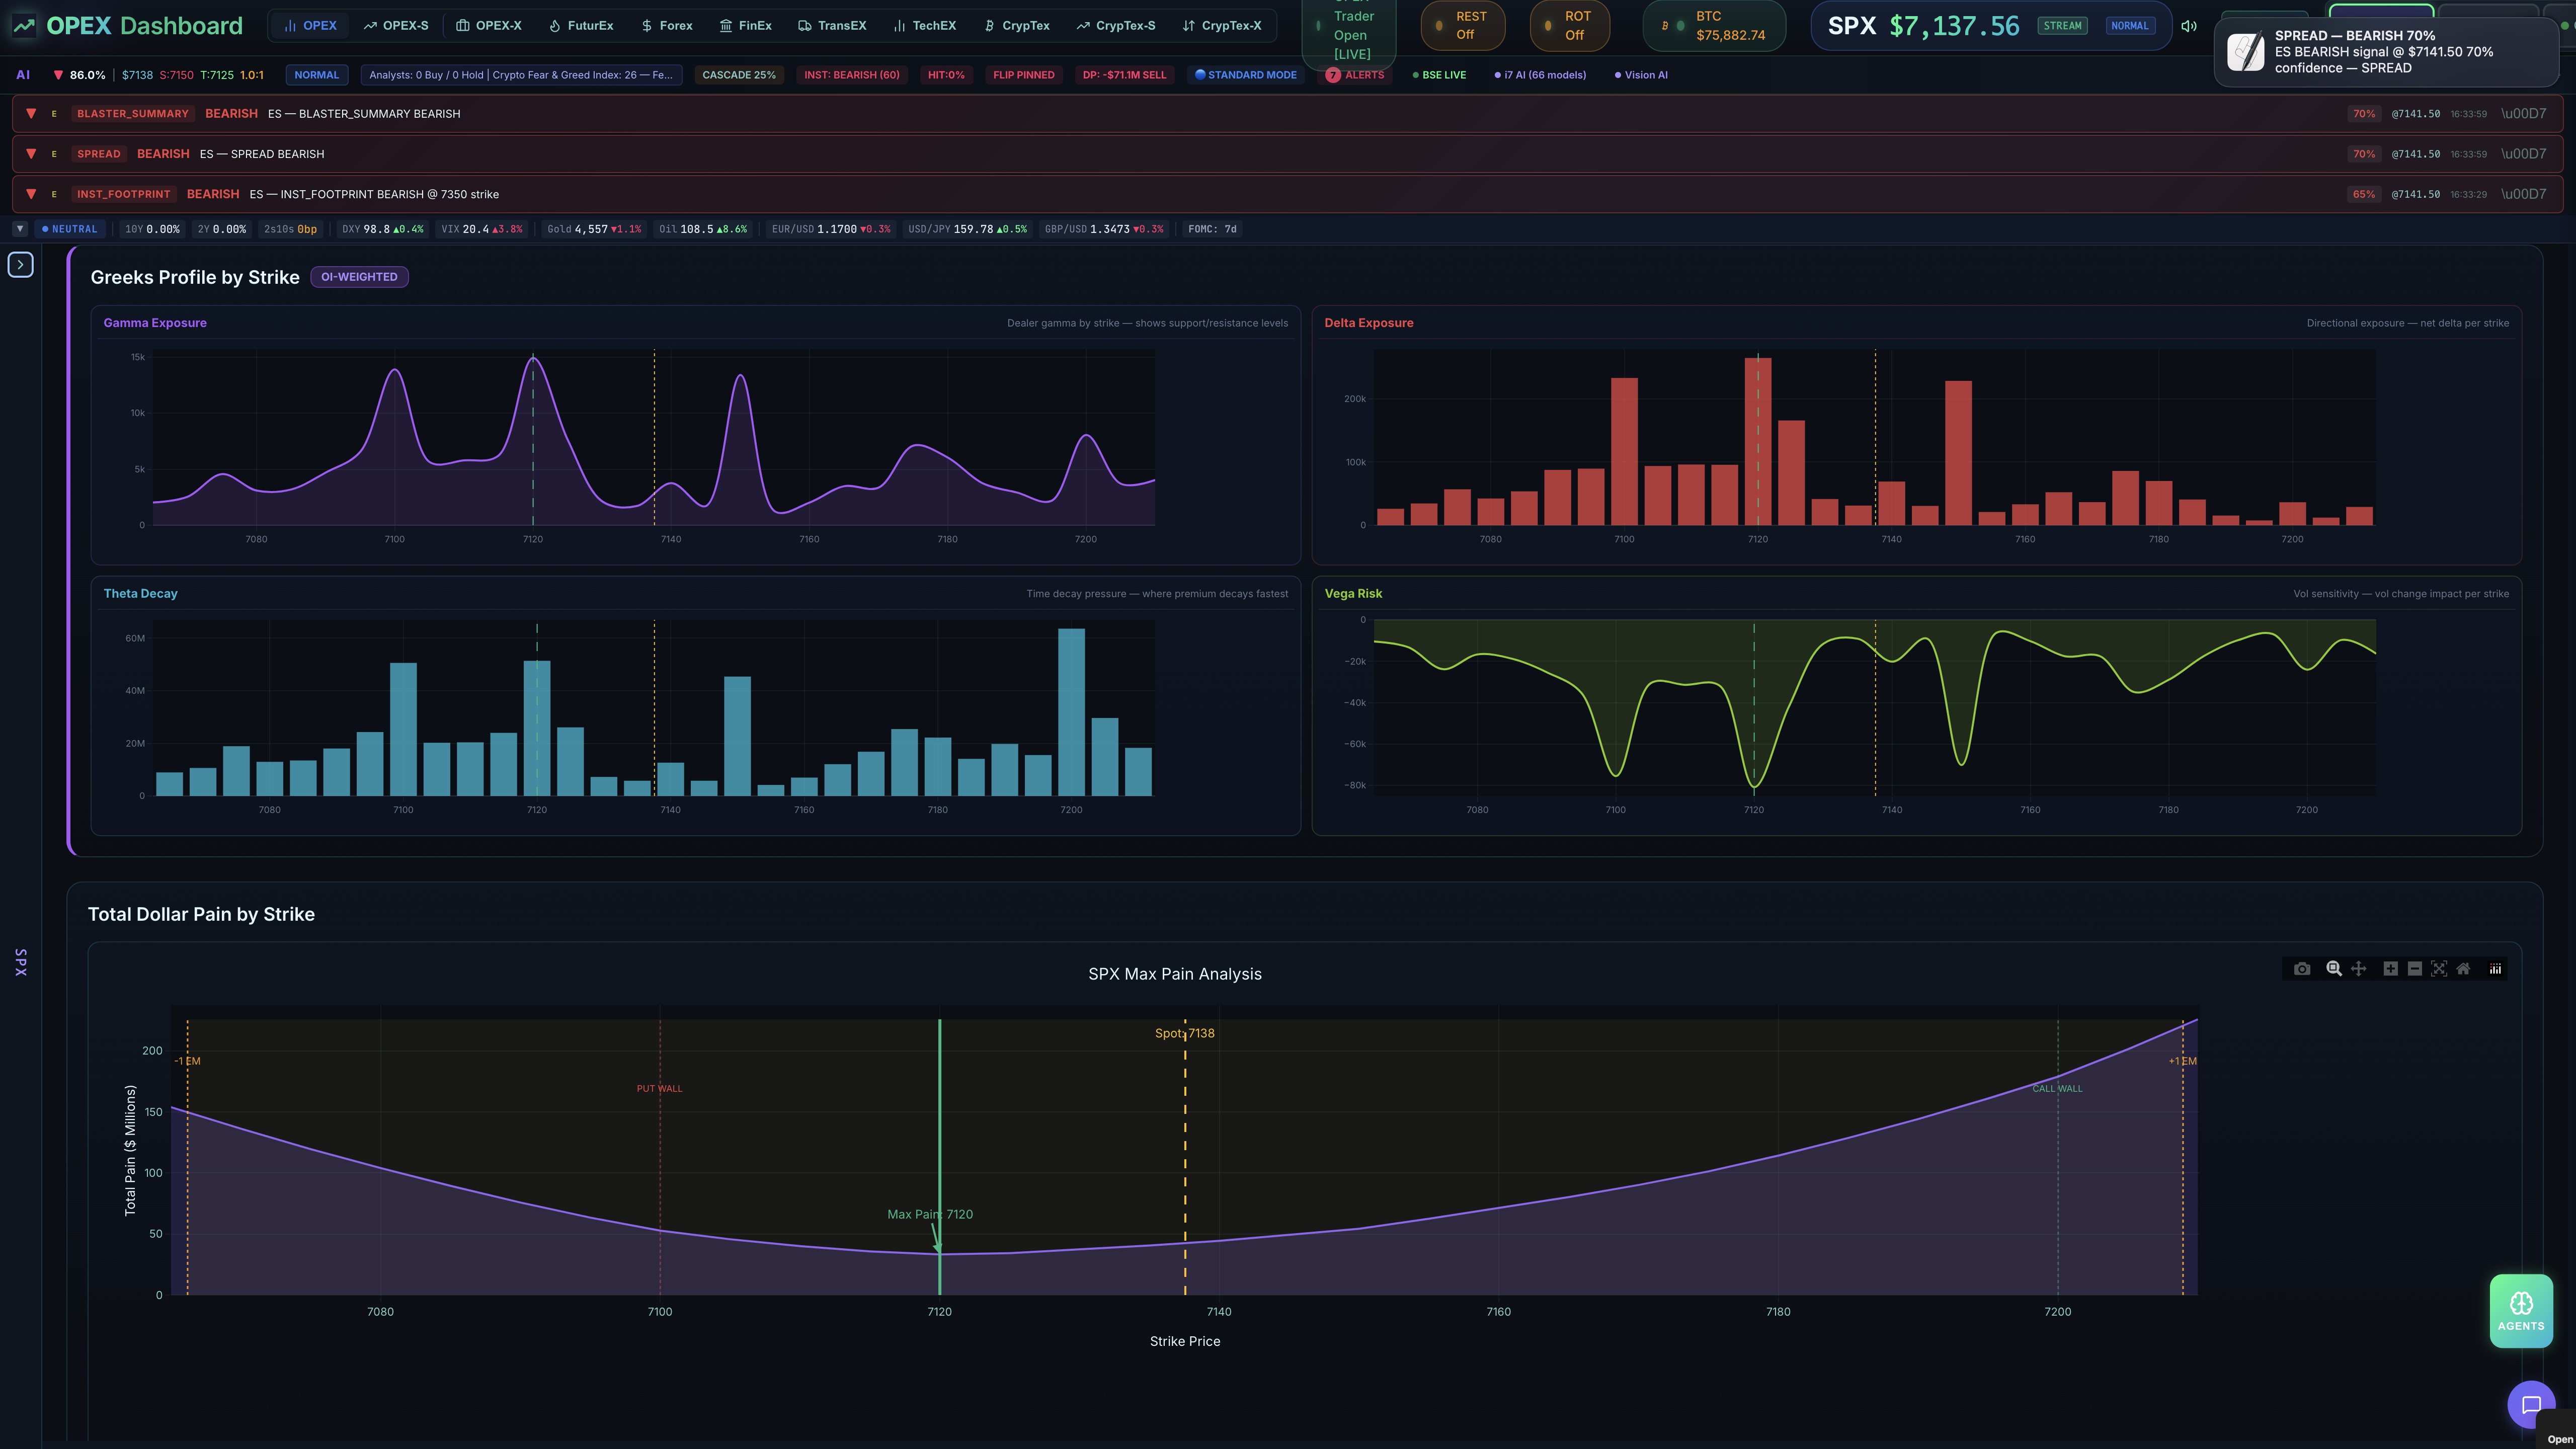2576x1449 pixels.
Task: Switch to the OPEX-X tab
Action: 489,26
